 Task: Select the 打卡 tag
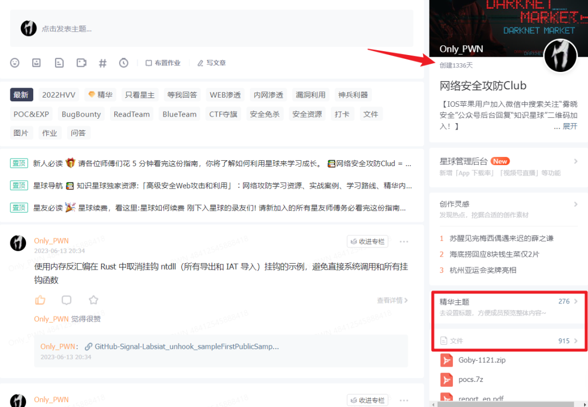[x=342, y=114]
